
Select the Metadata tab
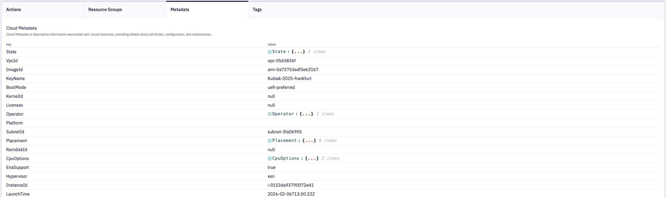point(180,10)
